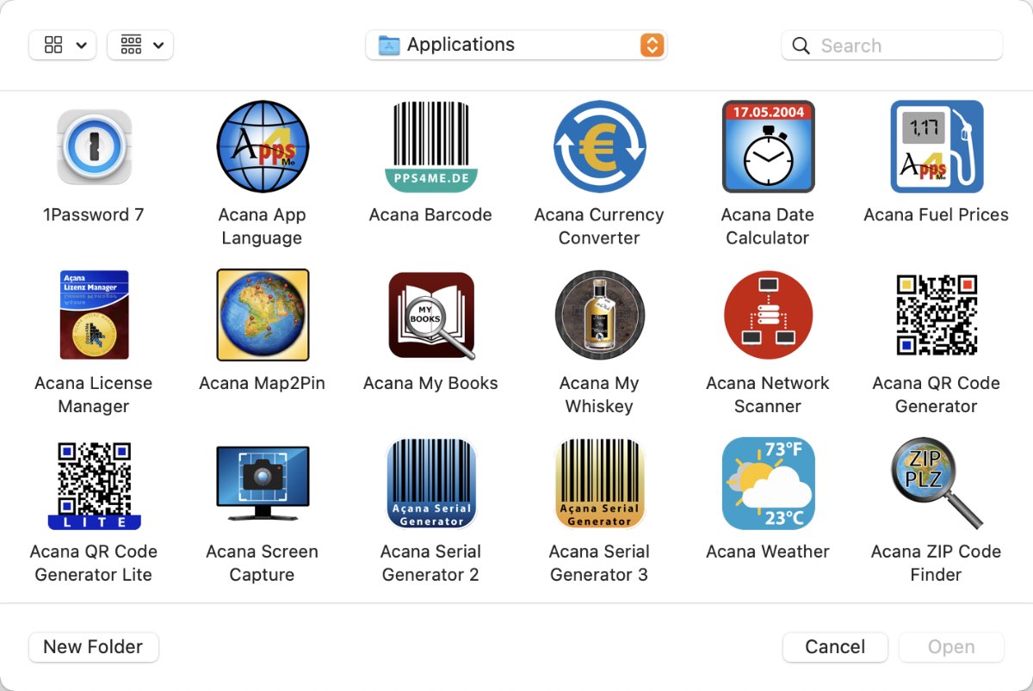This screenshot has height=691, width=1033.
Task: Open the Applications location pop-up menu
Action: pos(516,46)
